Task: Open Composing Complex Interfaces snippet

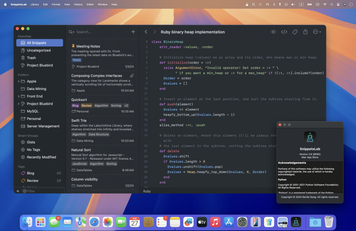Action: [102, 83]
